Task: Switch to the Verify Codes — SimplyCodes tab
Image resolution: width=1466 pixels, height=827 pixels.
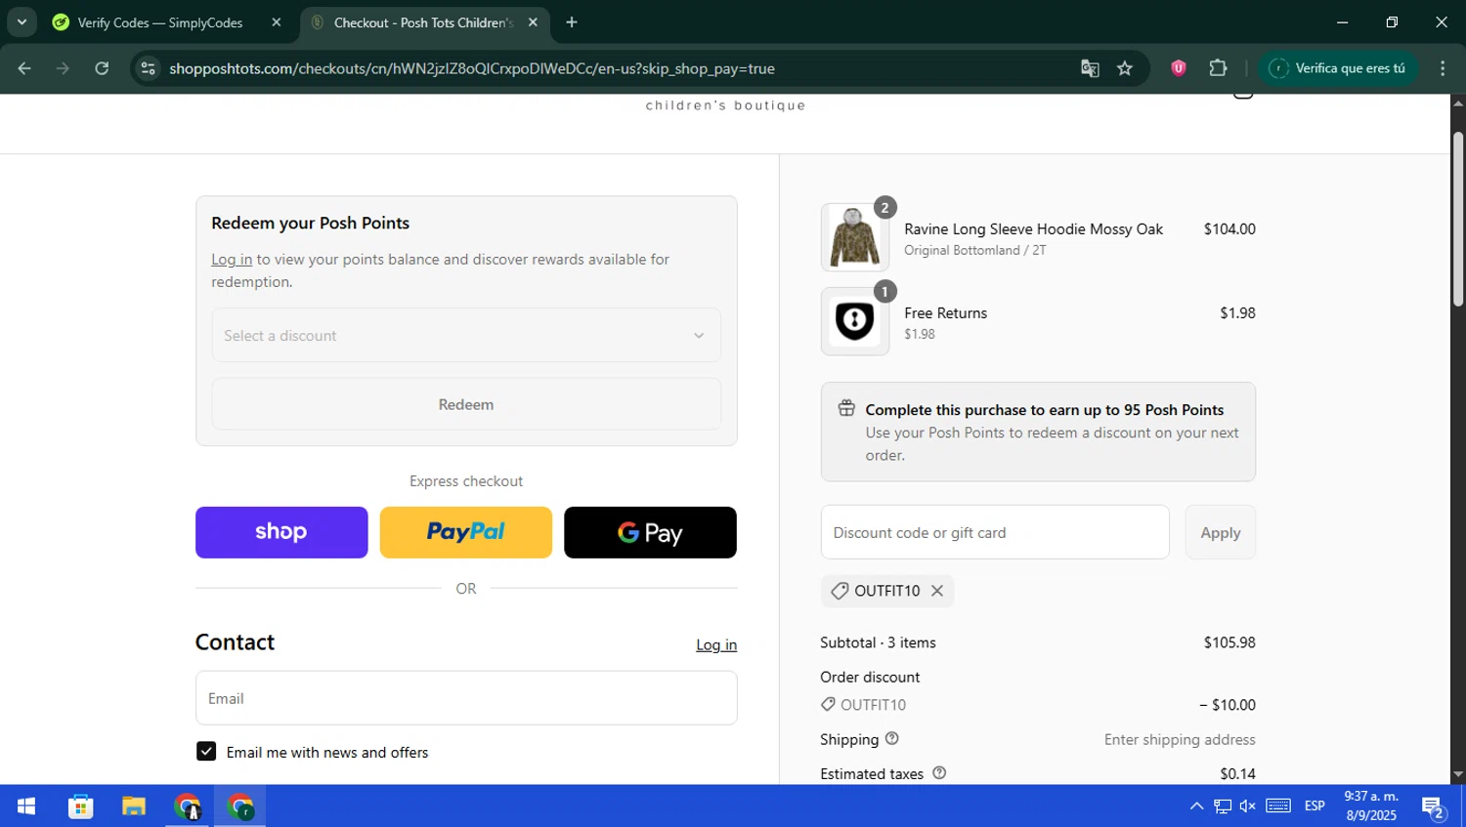Action: tap(160, 22)
